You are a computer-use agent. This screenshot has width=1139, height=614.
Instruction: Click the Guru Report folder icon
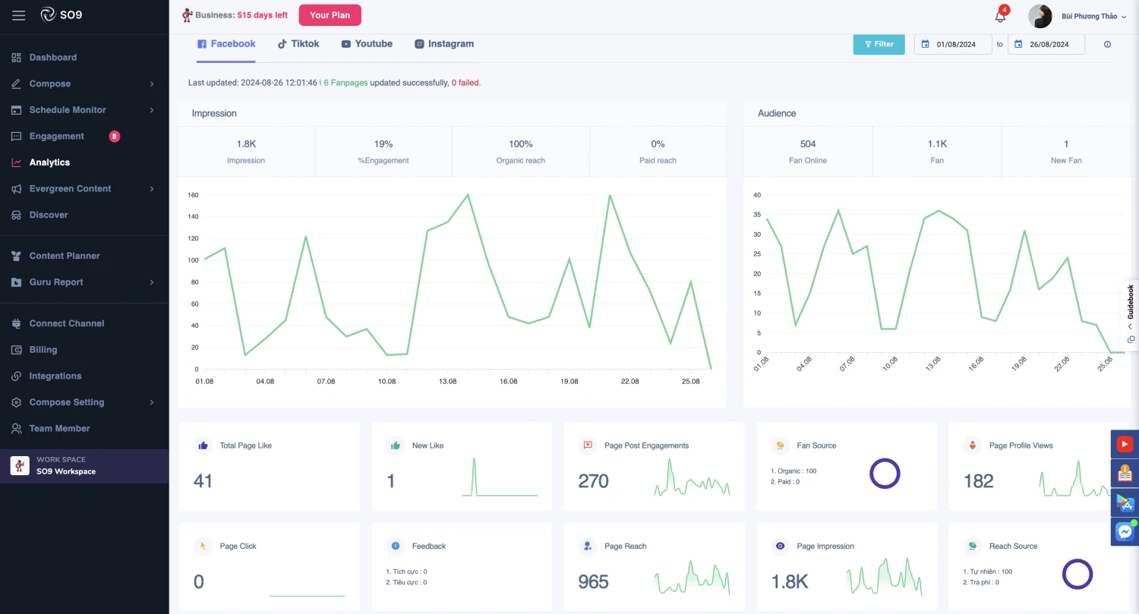click(16, 282)
